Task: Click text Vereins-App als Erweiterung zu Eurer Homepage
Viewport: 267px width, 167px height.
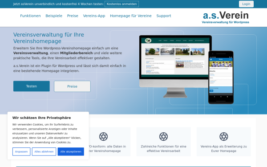Action: point(223,149)
